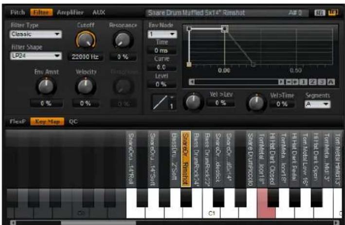Viewport: 345px width, 225px height.
Task: Select the first envelope node at top left
Action: [189, 29]
